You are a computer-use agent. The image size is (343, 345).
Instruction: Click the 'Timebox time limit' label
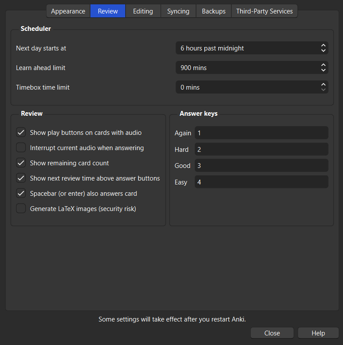[x=43, y=87]
